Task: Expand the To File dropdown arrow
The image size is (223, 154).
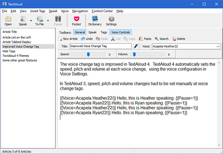Action: tap(48, 21)
